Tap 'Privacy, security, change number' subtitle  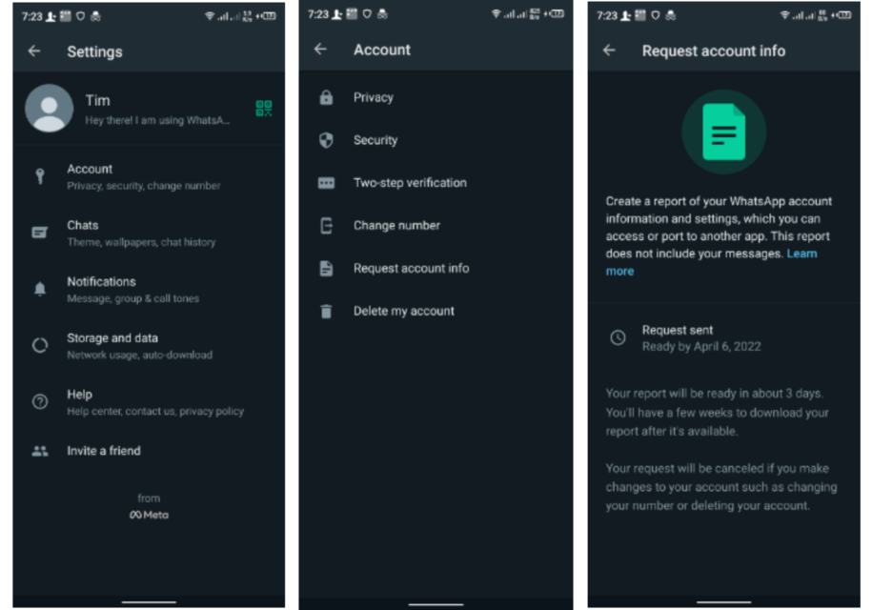[x=144, y=186]
